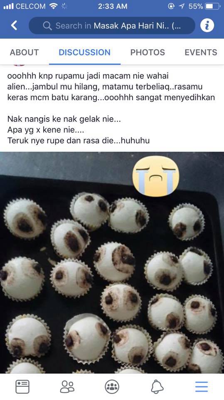This screenshot has height=400, width=224.
Task: Open the hamburger menu icon
Action: pos(202,387)
